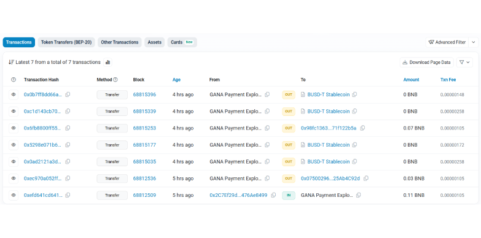Open transaction hash 0x5298e071b6 link
Screen dimensions: 481x238
coord(43,145)
